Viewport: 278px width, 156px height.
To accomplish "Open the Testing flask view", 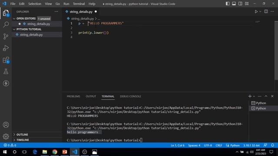I will [x=6, y=71].
